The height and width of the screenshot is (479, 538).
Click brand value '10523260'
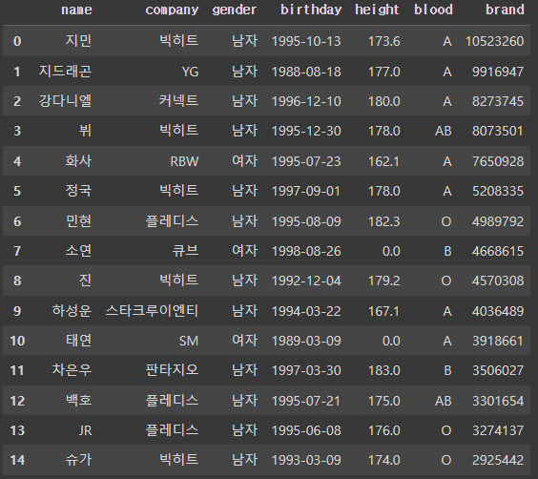(495, 42)
